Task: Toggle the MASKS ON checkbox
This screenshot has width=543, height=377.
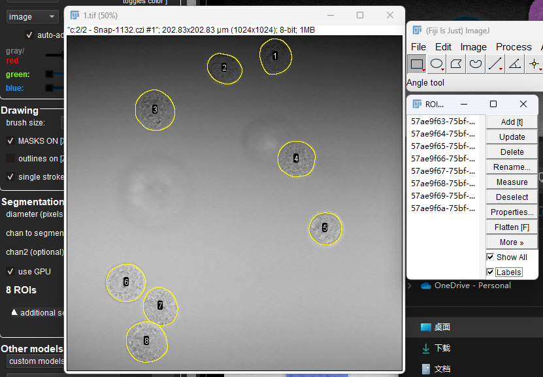Action: pos(10,141)
